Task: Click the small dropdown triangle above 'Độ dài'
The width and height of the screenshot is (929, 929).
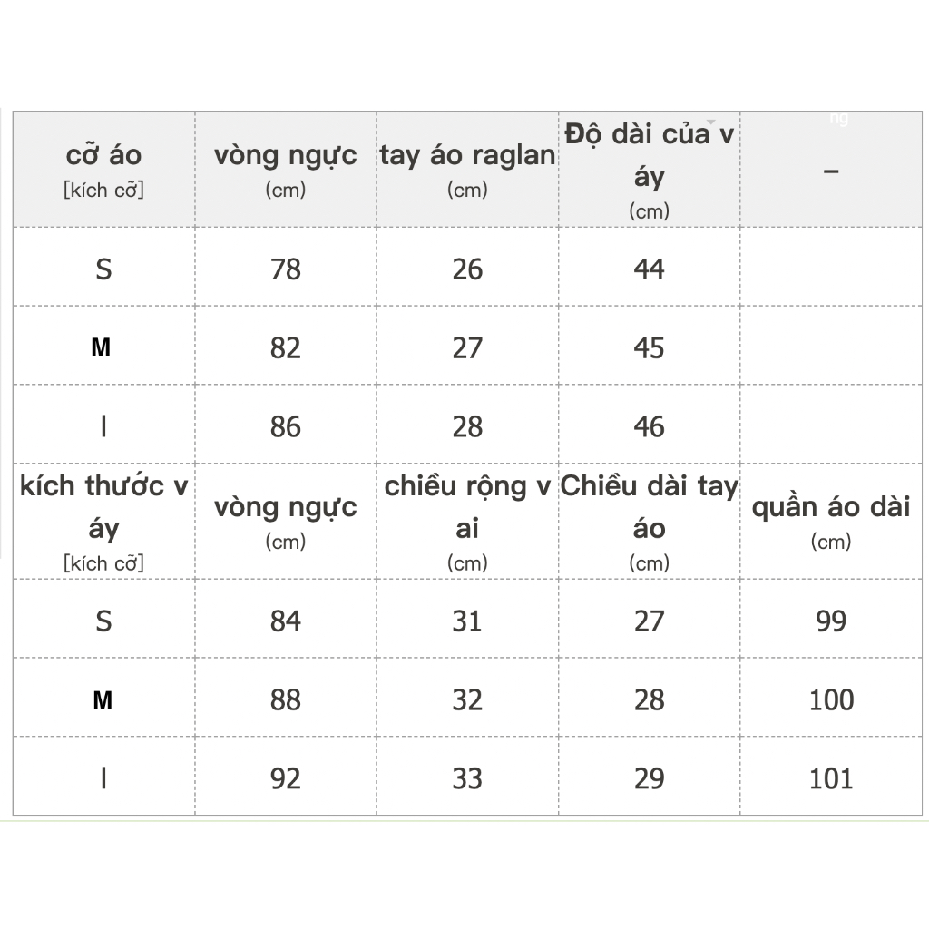Action: tap(711, 122)
